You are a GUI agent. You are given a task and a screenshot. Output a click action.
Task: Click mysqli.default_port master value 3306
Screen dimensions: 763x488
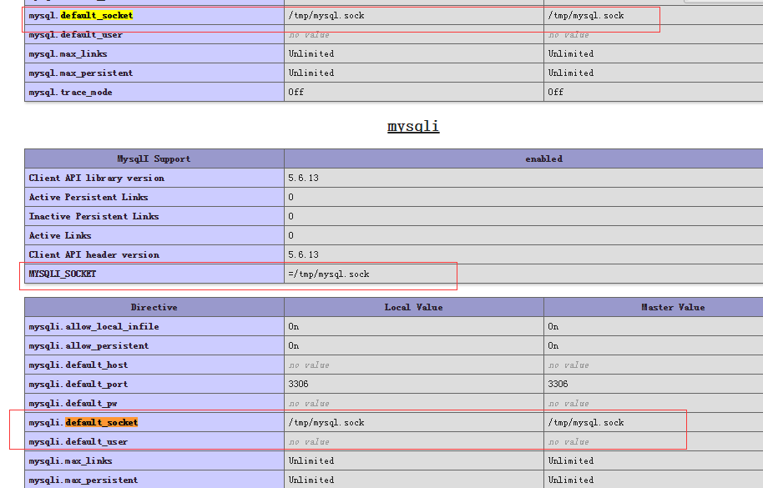[x=558, y=384]
